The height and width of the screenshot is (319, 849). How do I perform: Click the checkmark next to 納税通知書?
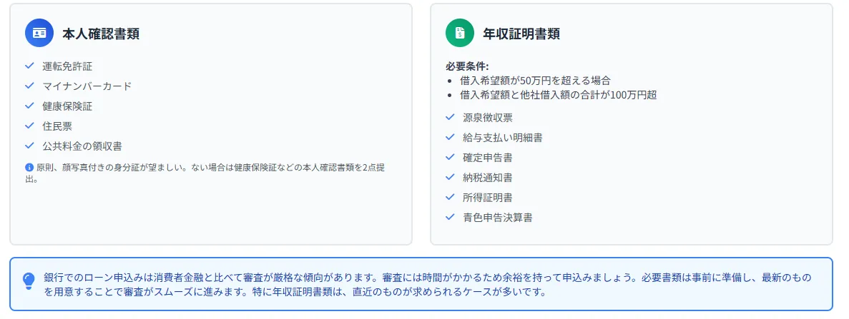click(x=449, y=178)
